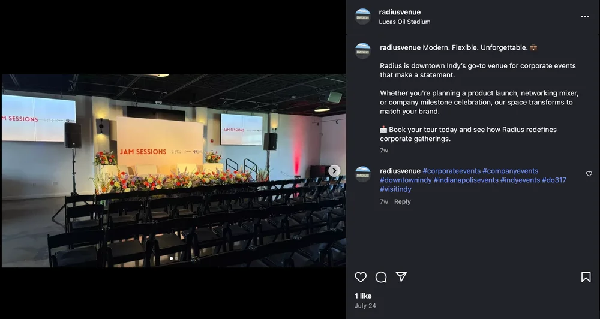Like the post with the heart icon
Image resolution: width=600 pixels, height=319 pixels.
361,277
